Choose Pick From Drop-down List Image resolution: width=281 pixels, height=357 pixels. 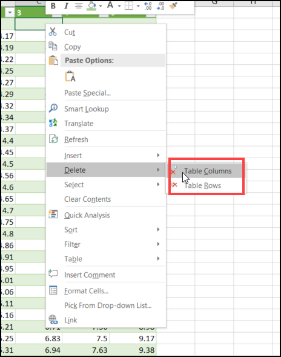[108, 305]
